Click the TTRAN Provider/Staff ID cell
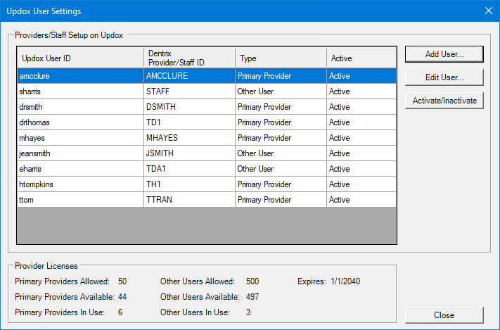The width and height of the screenshot is (500, 330). click(188, 200)
